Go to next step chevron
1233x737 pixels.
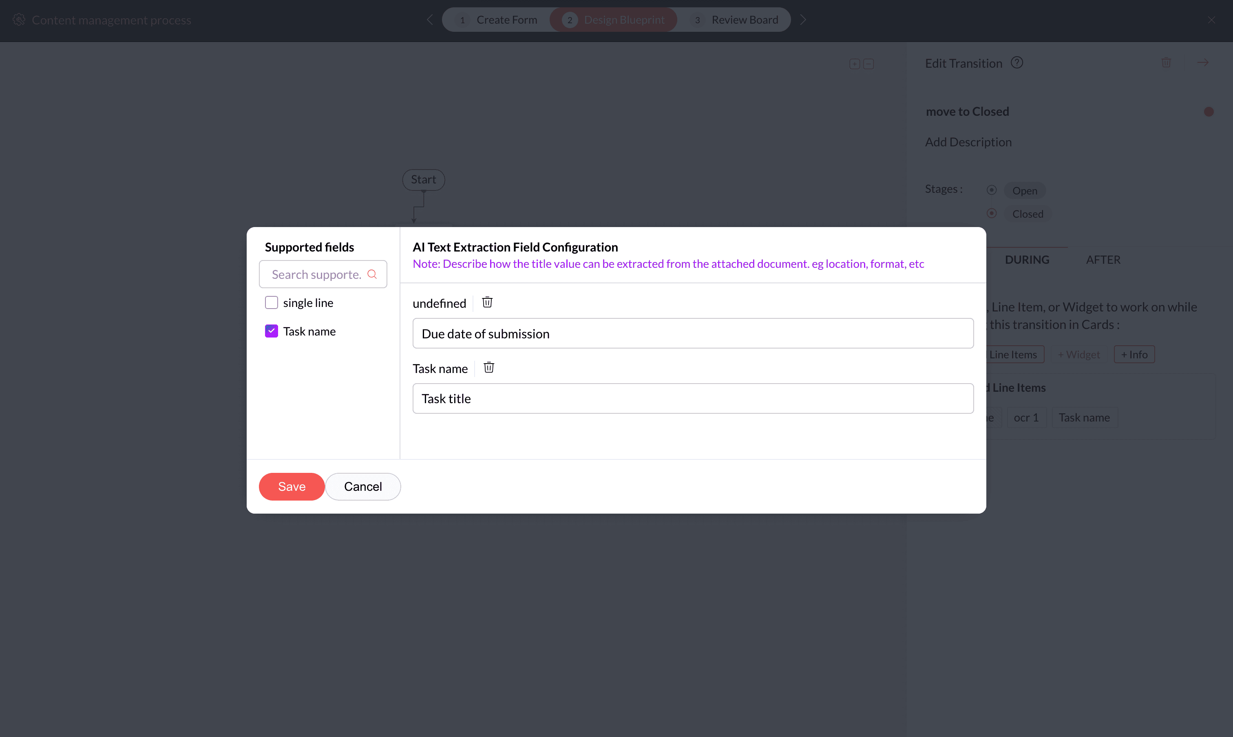[802, 20]
